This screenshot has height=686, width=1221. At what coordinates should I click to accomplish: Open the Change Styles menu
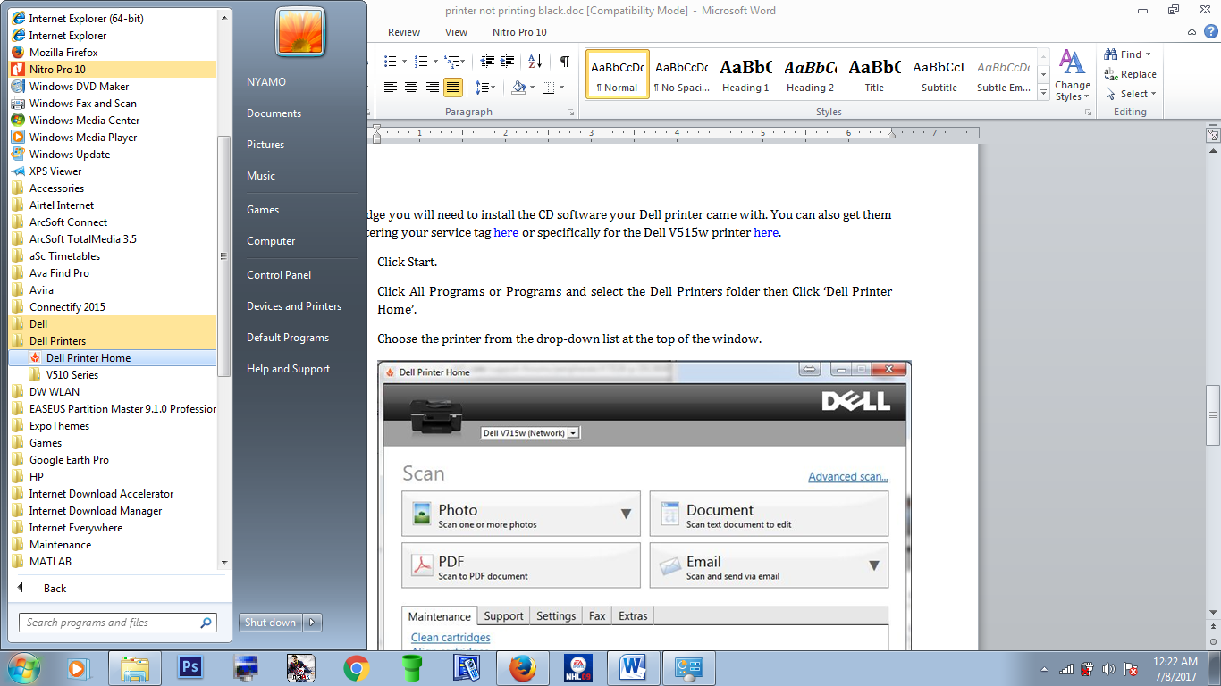point(1073,75)
